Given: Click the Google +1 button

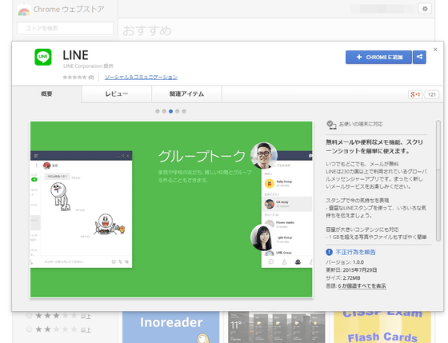Looking at the screenshot, I should (415, 94).
